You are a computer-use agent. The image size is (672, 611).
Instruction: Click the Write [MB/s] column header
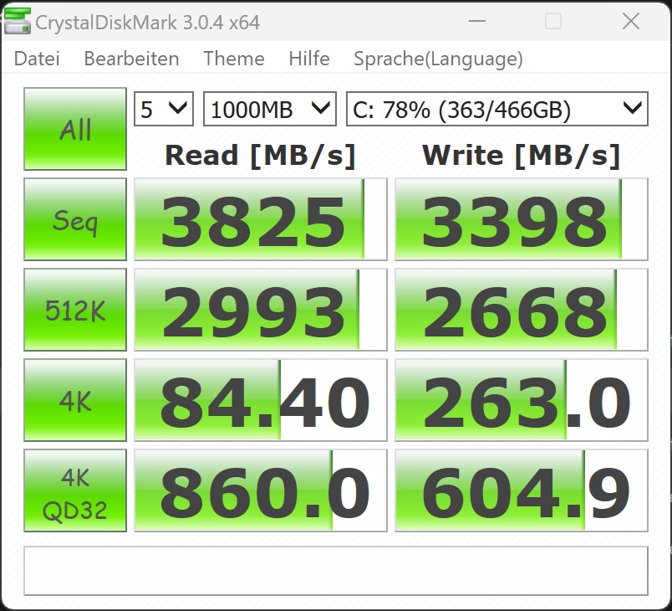[x=522, y=156]
